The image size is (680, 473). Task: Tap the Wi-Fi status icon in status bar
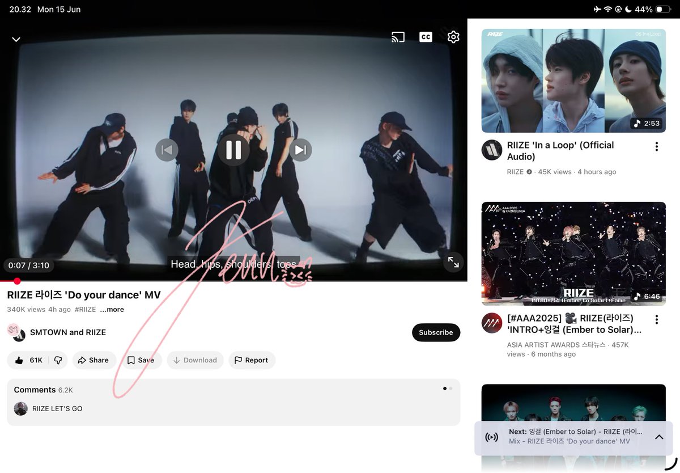pos(608,10)
